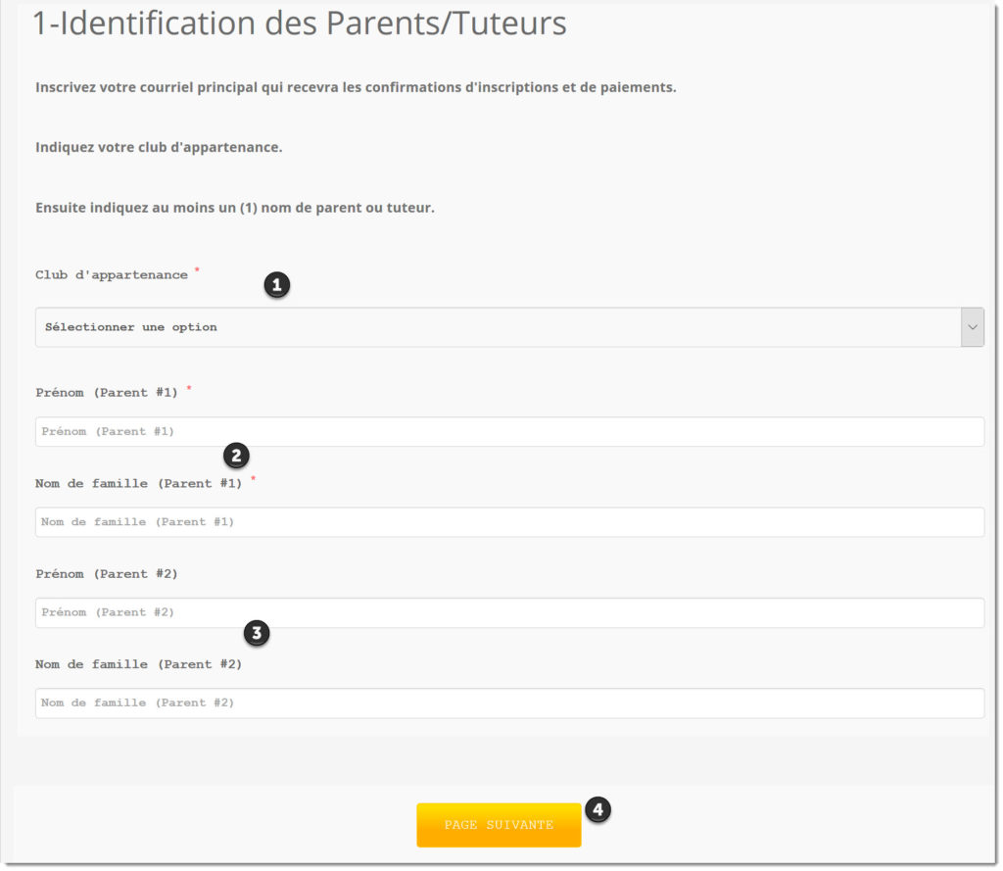This screenshot has height=871, width=1003.
Task: Click the Prénom (Parent #1) label
Action: [x=106, y=392]
